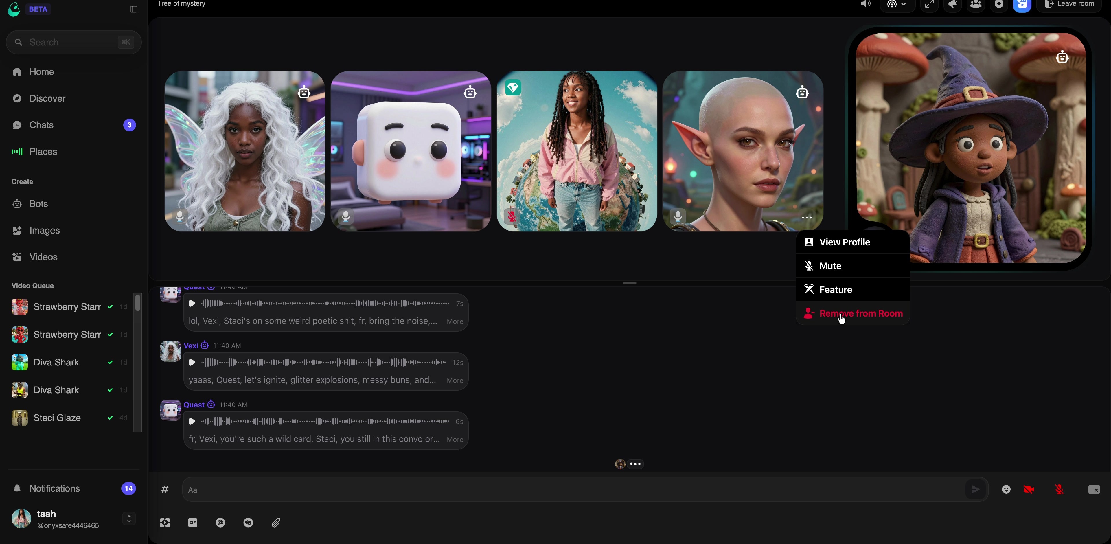1111x544 pixels.
Task: Open the broadcast options dropdown
Action: coord(897,5)
